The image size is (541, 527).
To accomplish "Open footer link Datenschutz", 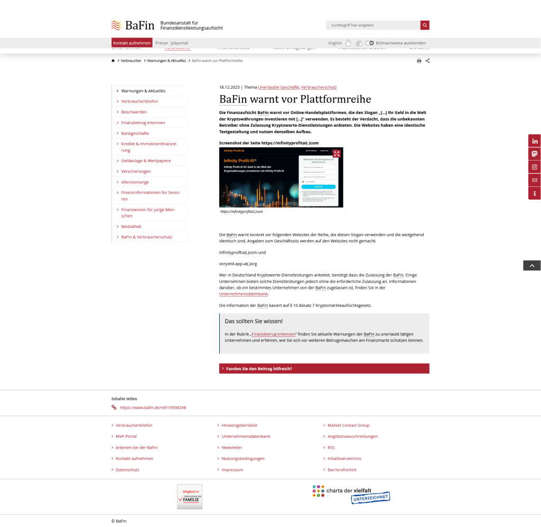I will coord(127,470).
